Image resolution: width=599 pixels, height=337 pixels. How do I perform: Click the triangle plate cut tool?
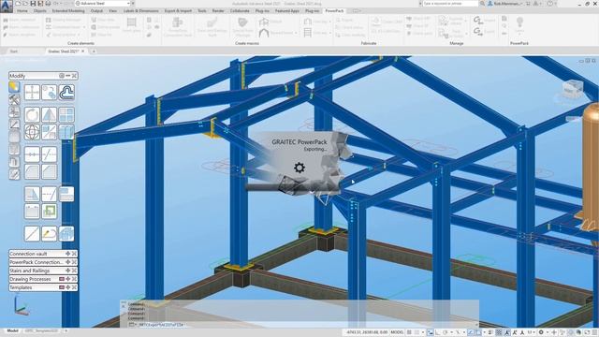coord(32,194)
